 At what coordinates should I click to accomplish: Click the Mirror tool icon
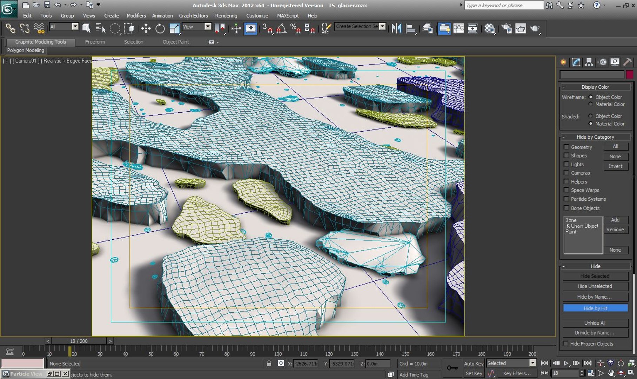[396, 28]
